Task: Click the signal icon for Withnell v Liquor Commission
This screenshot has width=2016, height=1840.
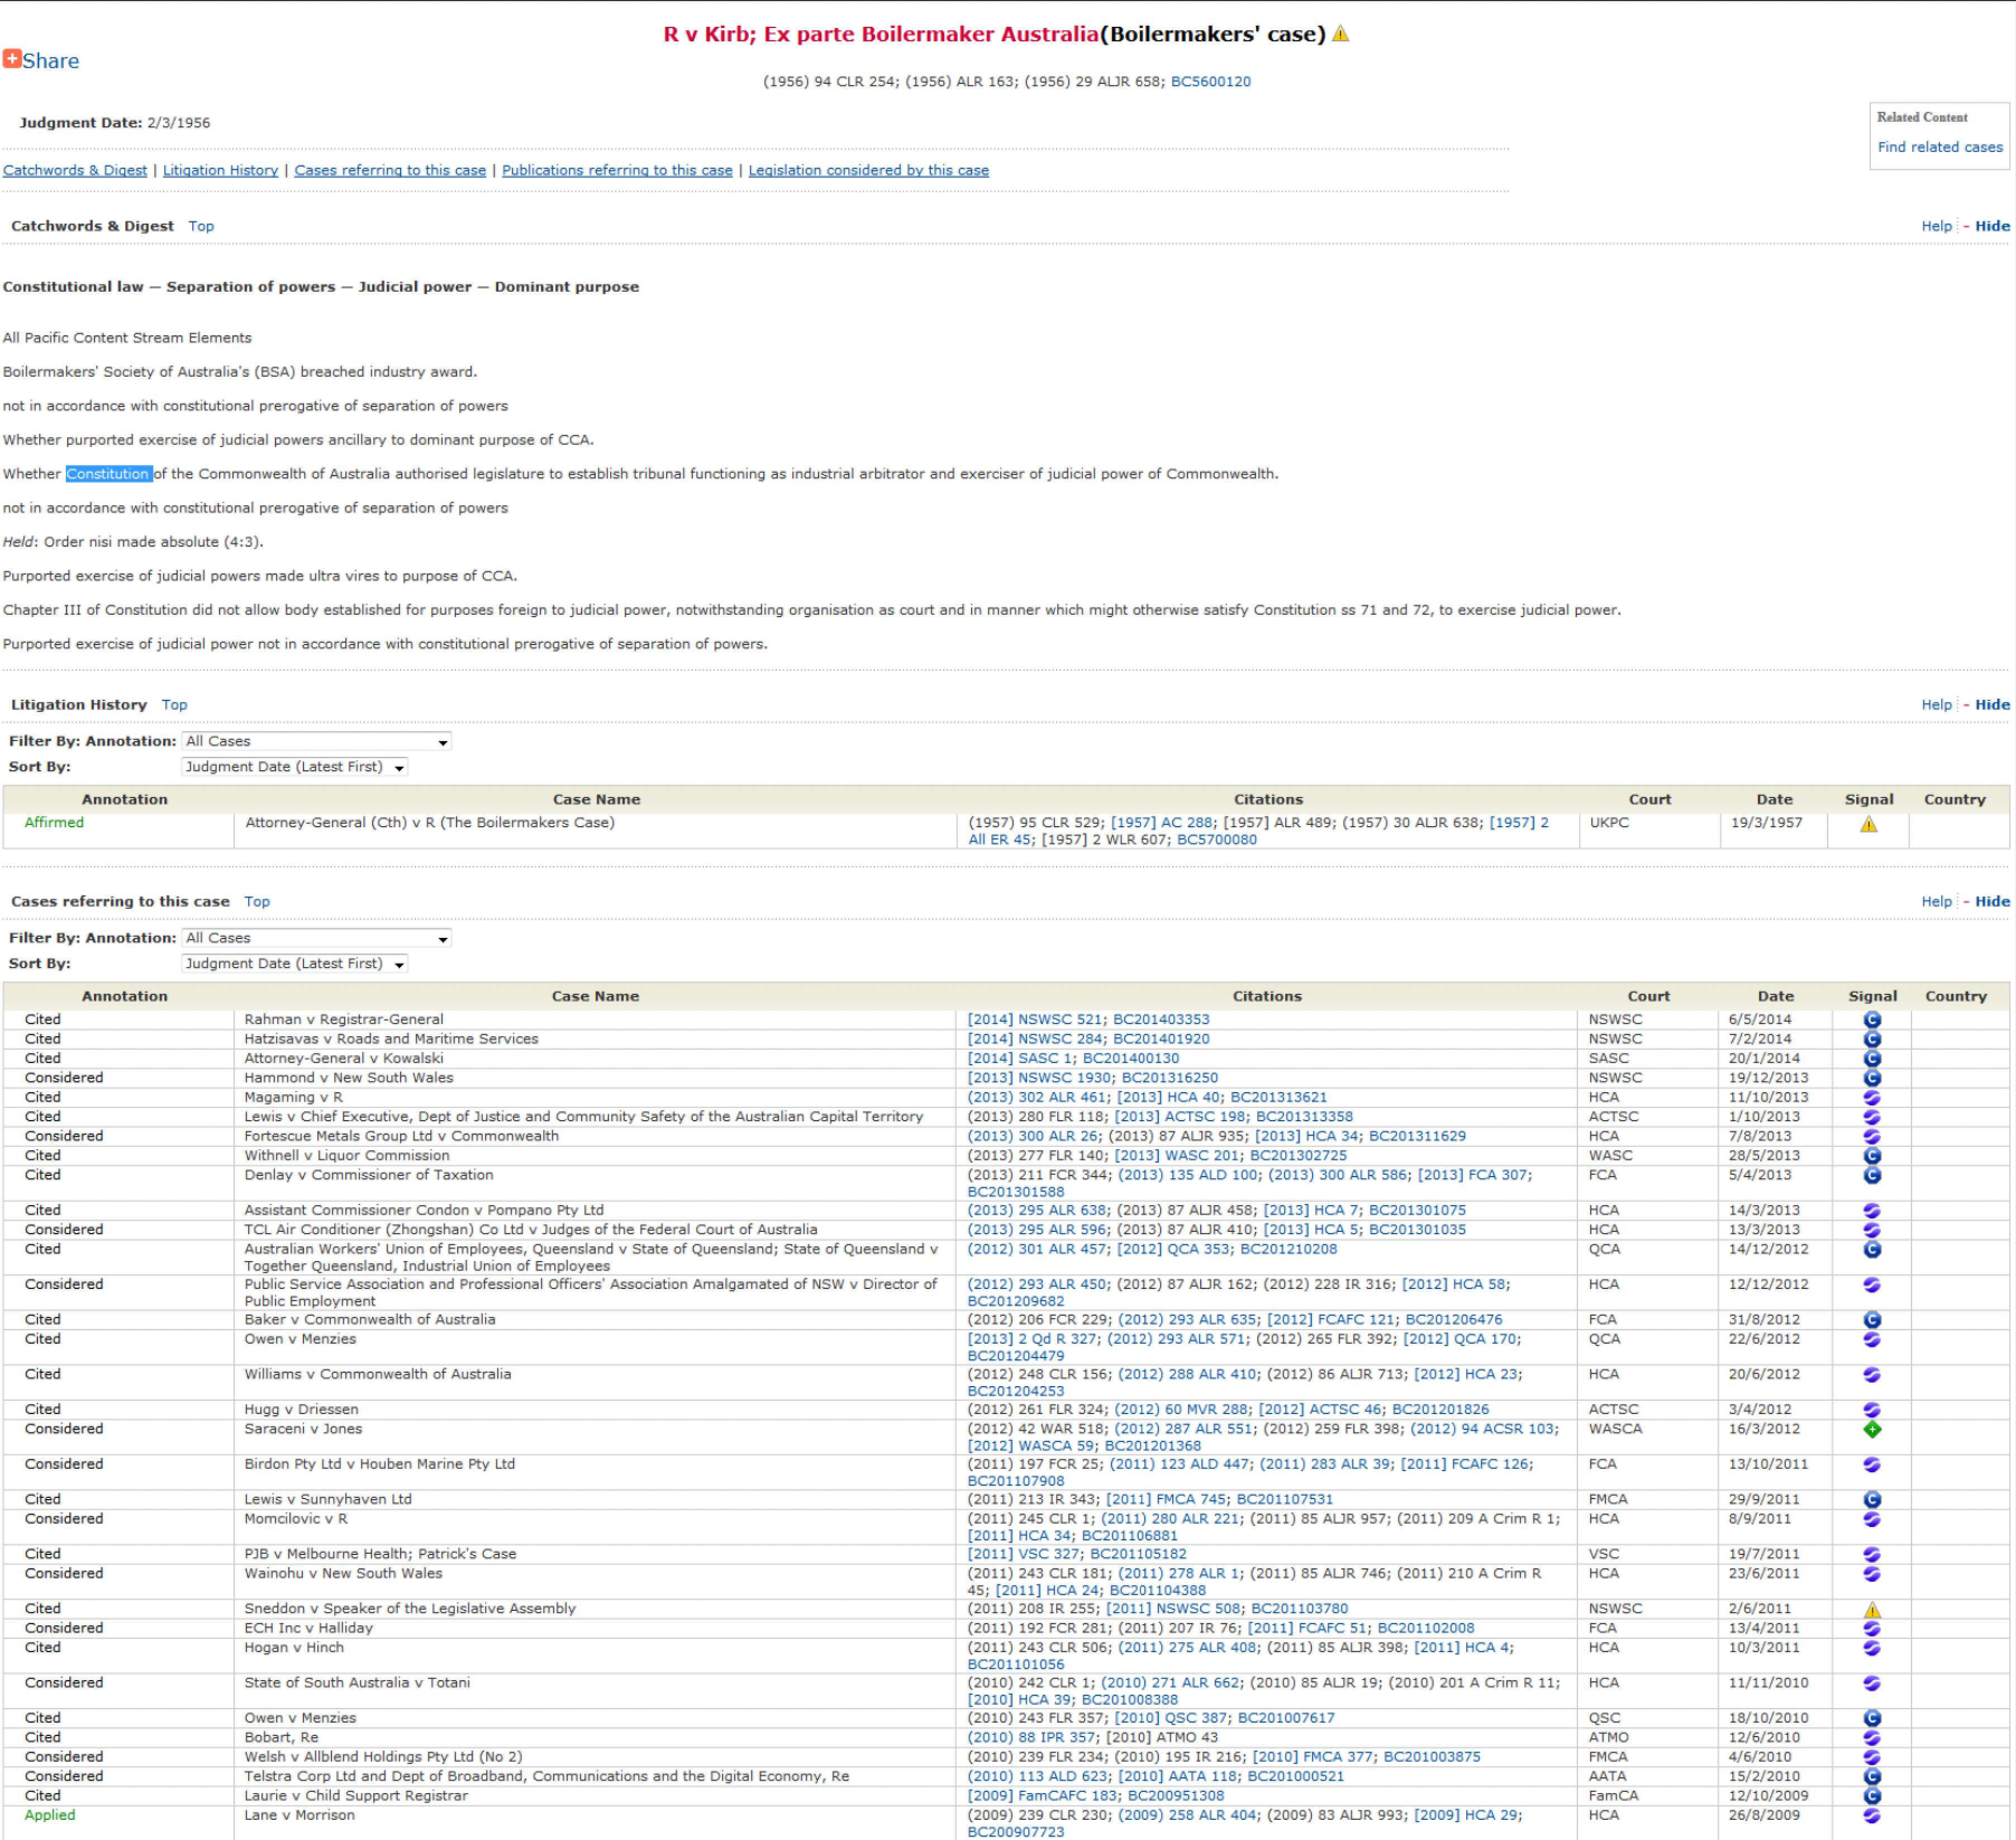Action: [x=1872, y=1156]
